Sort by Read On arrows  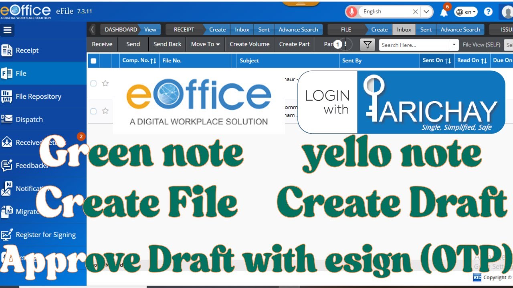[484, 61]
